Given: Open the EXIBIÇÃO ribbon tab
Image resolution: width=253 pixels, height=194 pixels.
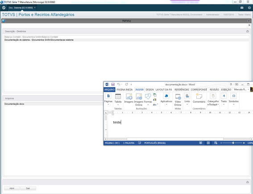Looking at the screenshot, I should (226, 89).
